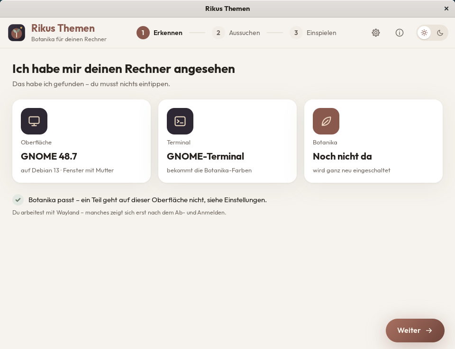The image size is (455, 349).
Task: Click the "GNOME 48.7" value
Action: [x=49, y=157]
